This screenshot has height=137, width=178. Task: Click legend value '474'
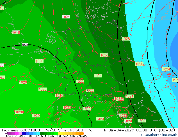(8, 136)
